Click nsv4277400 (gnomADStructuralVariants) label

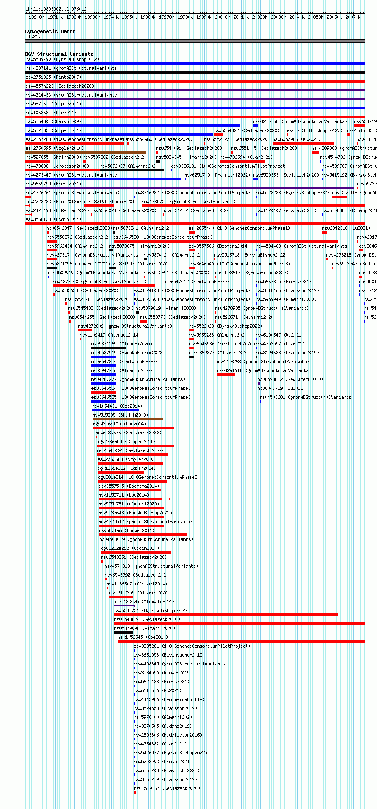(100, 282)
